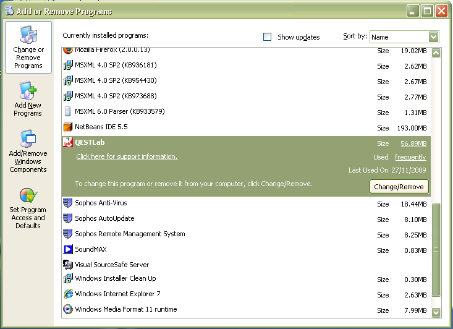The height and width of the screenshot is (329, 453).
Task: Click the 'frequently' usage link
Action: coord(410,157)
